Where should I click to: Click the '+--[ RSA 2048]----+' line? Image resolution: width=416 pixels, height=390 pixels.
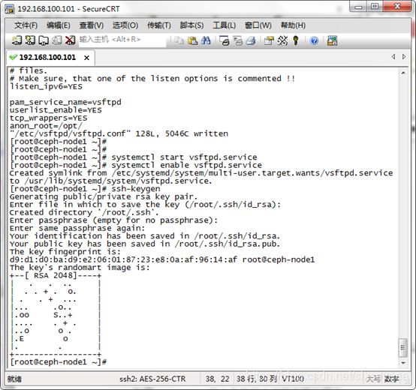point(56,275)
